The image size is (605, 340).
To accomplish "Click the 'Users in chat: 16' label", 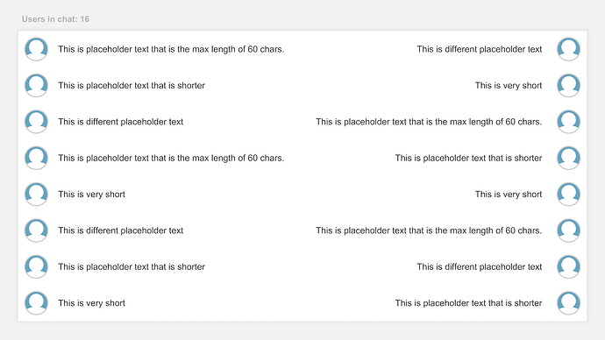I will click(55, 19).
